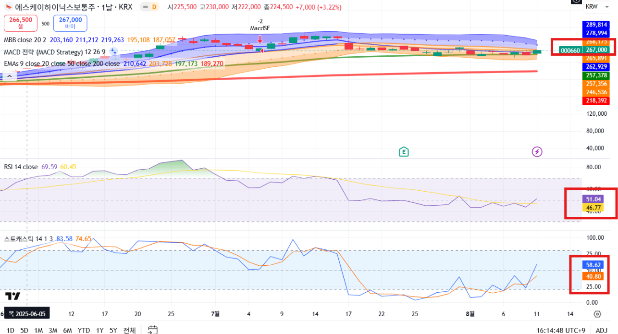618x334 pixels.
Task: Toggle the ADJ adjusted-data setting
Action: pyautogui.click(x=602, y=330)
